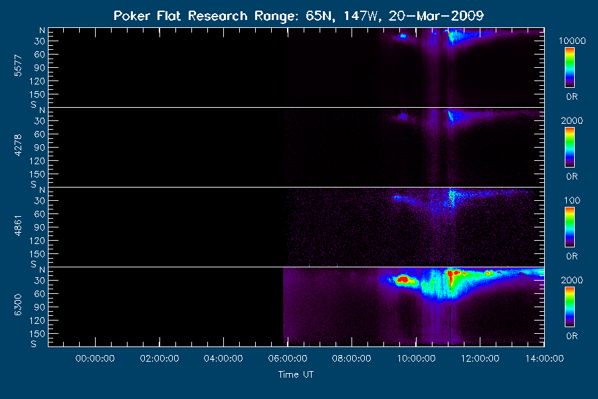This screenshot has width=598, height=399.
Task: Click the 14:00:00 time axis label
Action: pos(545,358)
